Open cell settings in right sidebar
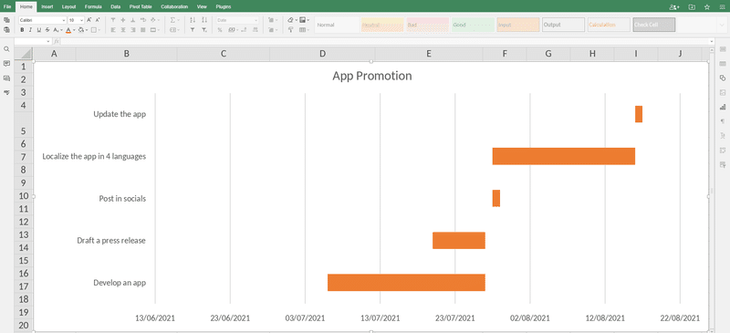 coord(723,49)
